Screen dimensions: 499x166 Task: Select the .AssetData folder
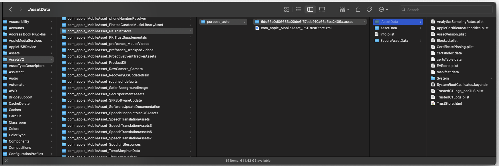tap(398, 22)
